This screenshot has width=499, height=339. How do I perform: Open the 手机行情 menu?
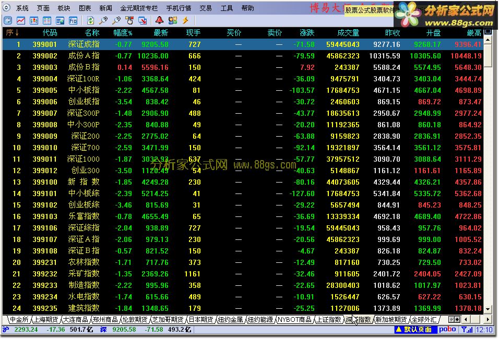click(179, 8)
